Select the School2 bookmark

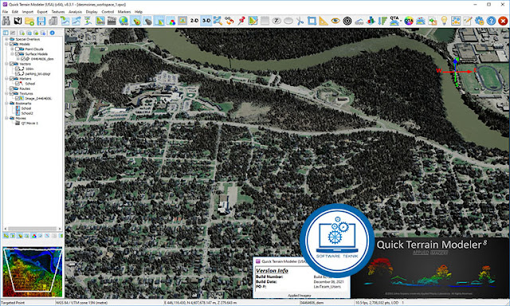27,113
